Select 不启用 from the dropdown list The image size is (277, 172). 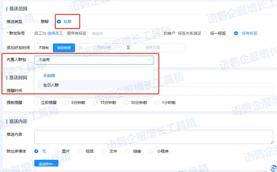[49, 75]
